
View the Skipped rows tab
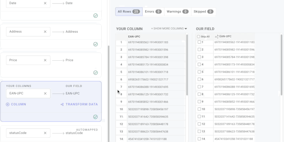click(203, 12)
